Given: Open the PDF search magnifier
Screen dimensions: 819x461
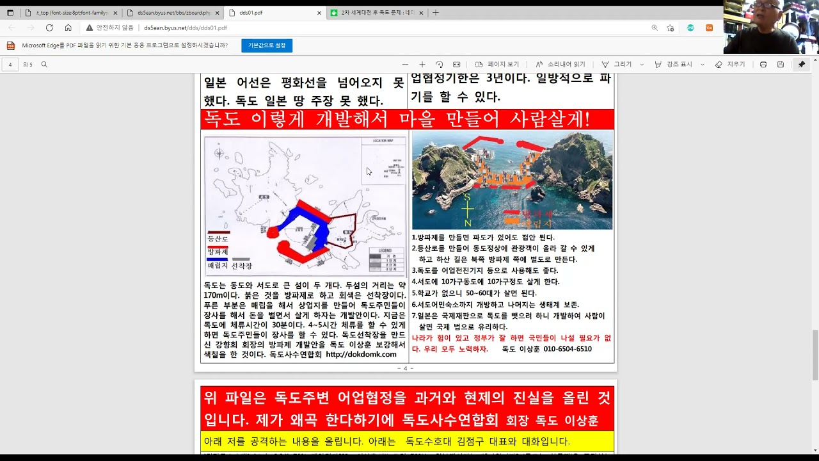Looking at the screenshot, I should [44, 65].
